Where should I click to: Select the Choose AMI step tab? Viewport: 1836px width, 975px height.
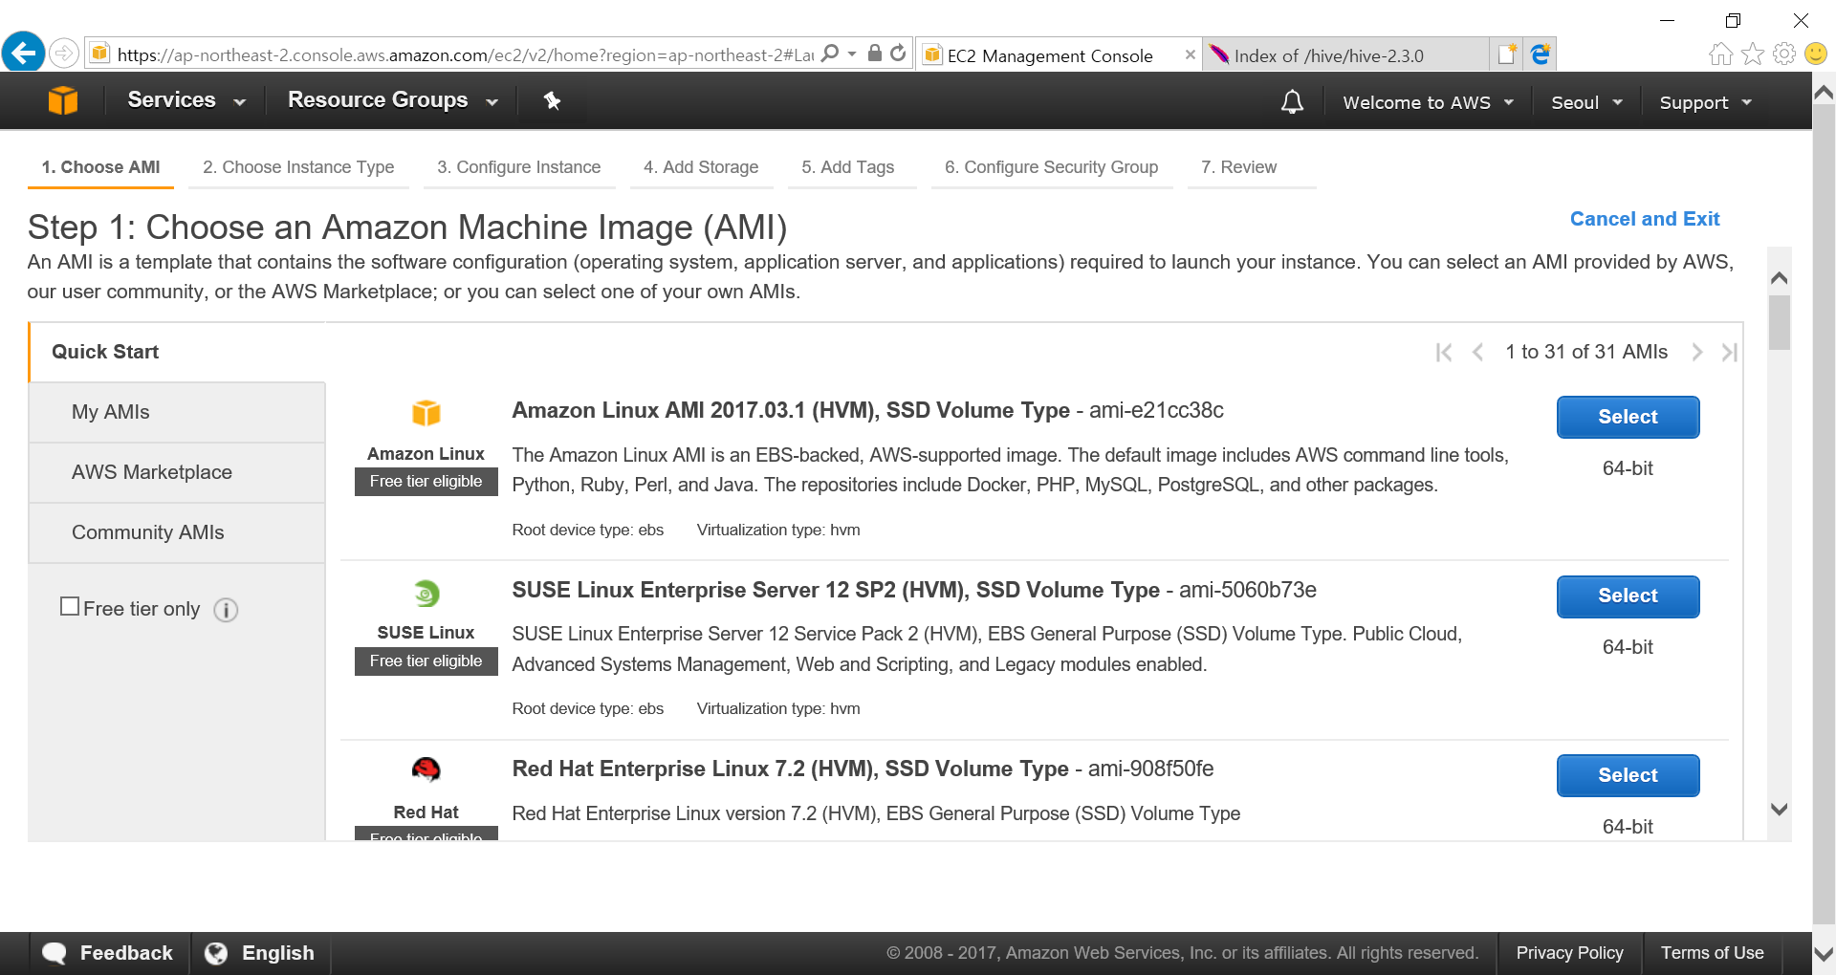(x=101, y=167)
